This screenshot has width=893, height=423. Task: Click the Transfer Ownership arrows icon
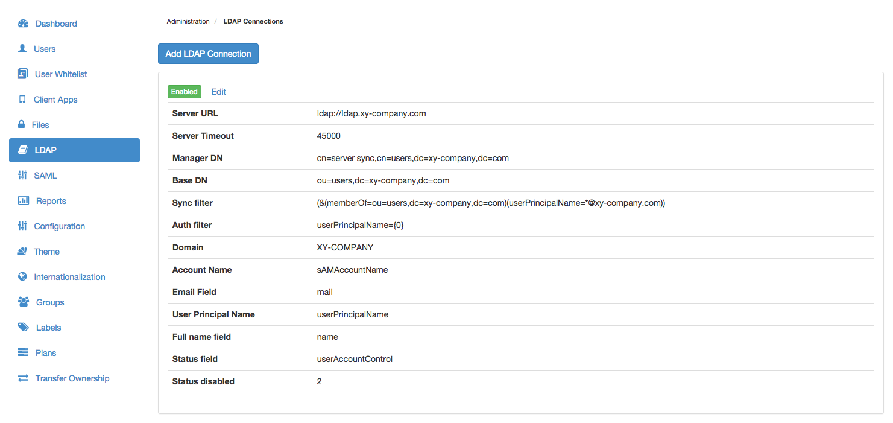click(x=23, y=378)
